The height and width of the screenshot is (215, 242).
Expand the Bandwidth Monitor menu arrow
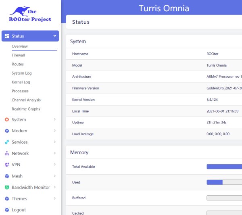(54, 187)
